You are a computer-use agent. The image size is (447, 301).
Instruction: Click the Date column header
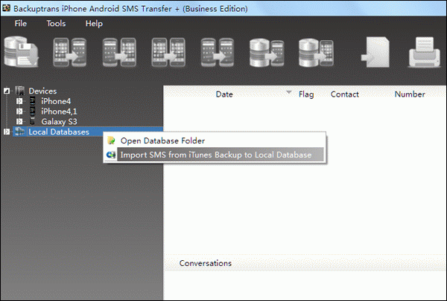click(x=224, y=94)
